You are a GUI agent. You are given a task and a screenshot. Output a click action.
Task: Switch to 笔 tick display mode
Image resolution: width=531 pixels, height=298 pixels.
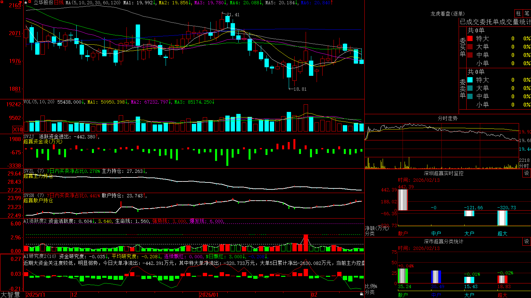(x=527, y=13)
